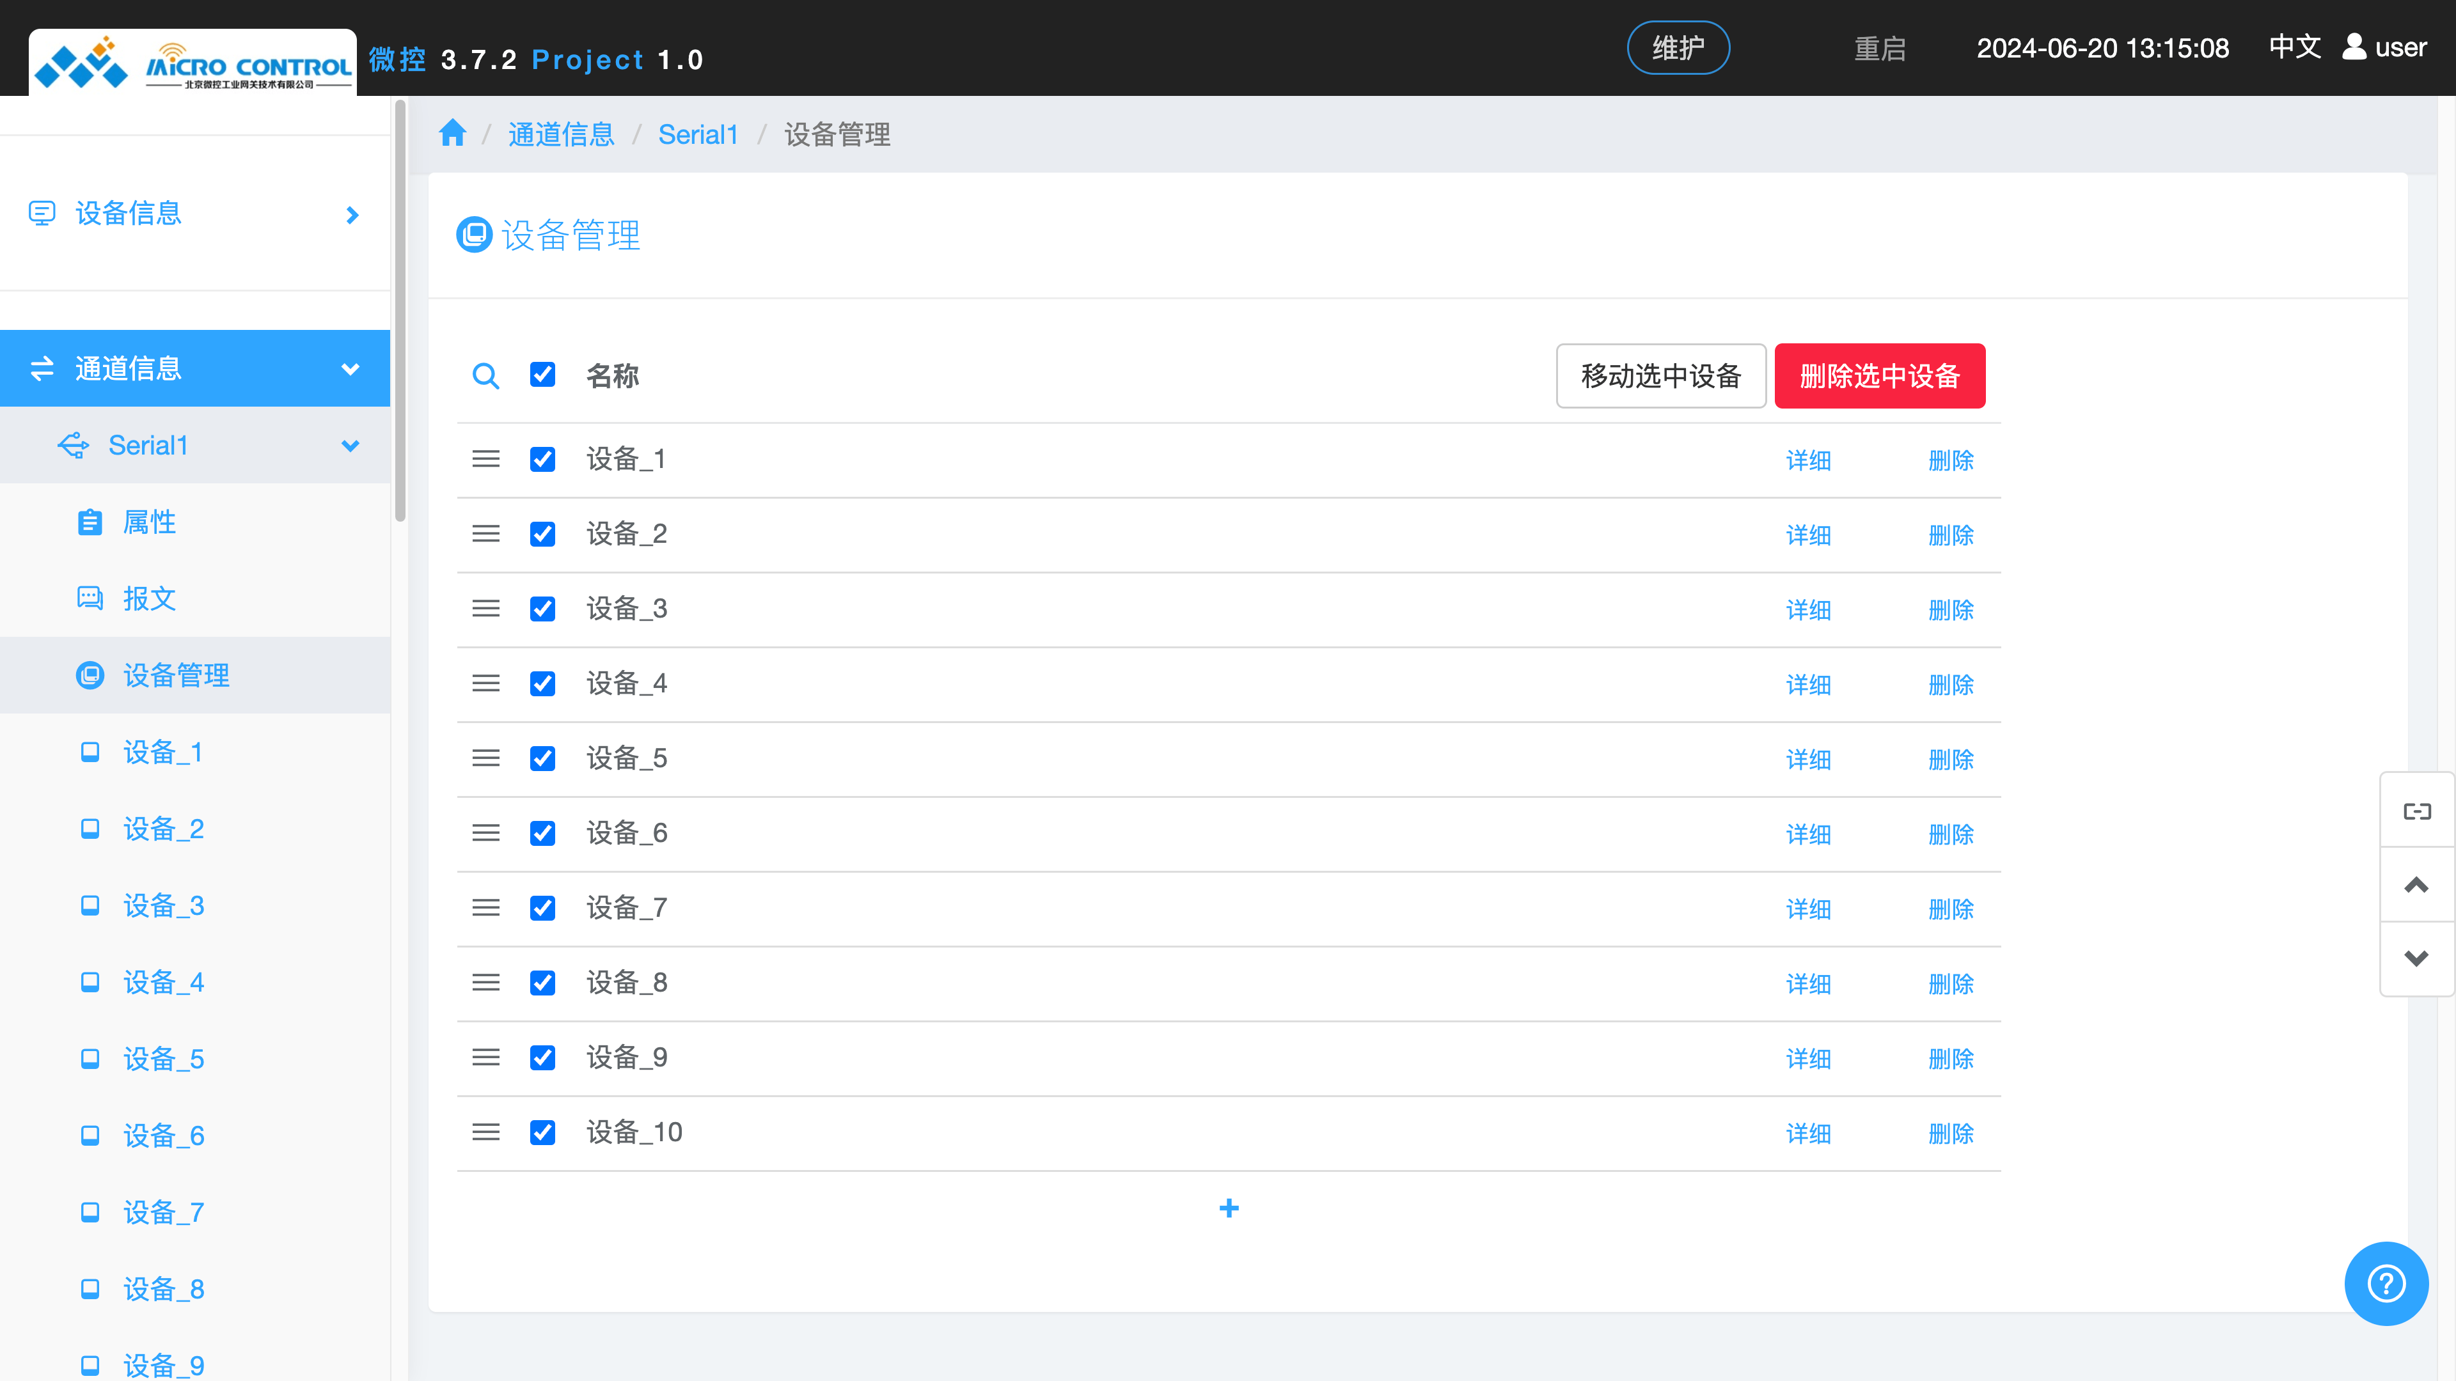Click the home icon in the breadcrumb

[x=452, y=134]
